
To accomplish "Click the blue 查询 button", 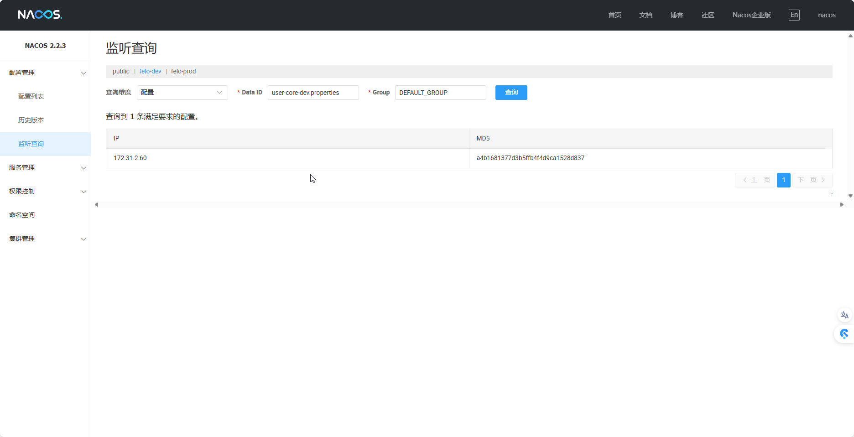I will (511, 93).
